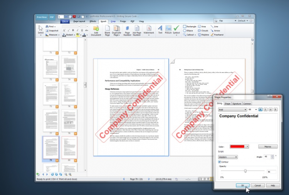
Task: Select the Arrow tool
Action: [x=215, y=30]
